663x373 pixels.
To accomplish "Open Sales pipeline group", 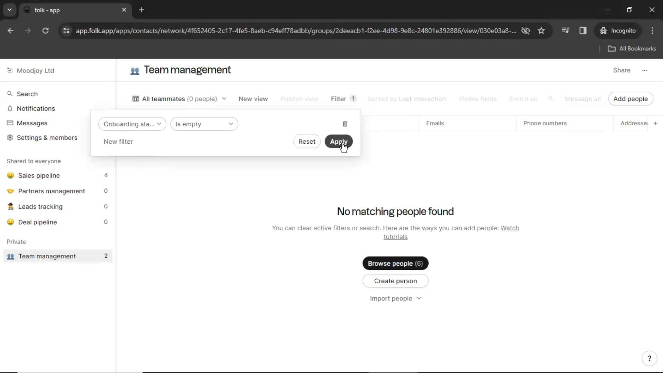I will tap(58, 175).
